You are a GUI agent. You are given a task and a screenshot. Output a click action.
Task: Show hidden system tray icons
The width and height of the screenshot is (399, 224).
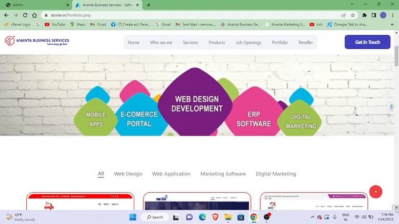point(312,217)
